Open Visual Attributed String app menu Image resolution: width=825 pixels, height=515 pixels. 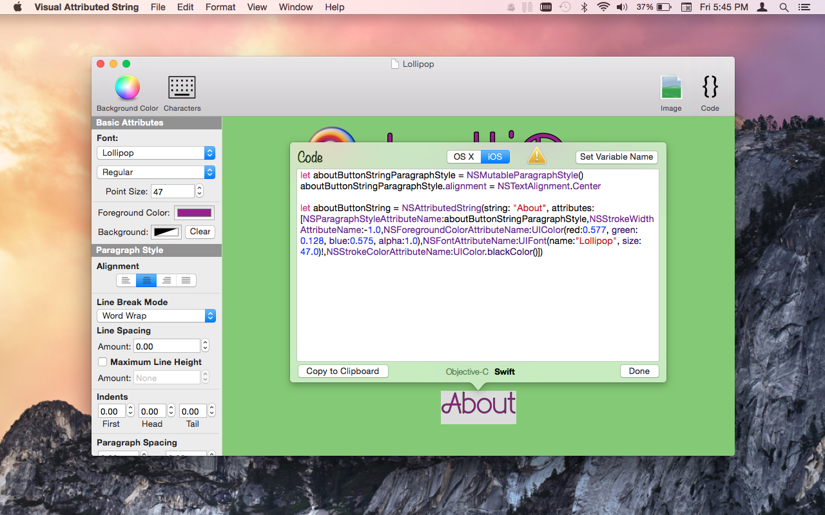(x=86, y=7)
